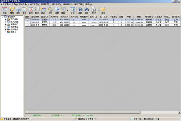Click the 资产名称 column header
181x121 pixels.
point(74,17)
